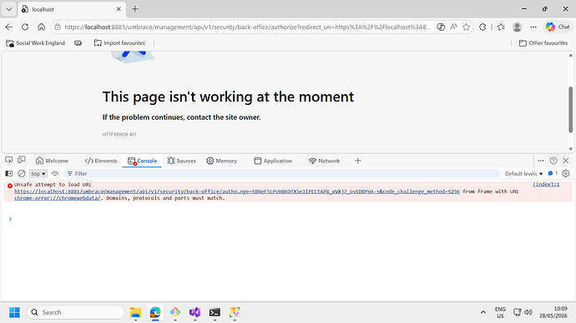Open File Explorer from the taskbar

click(135, 312)
